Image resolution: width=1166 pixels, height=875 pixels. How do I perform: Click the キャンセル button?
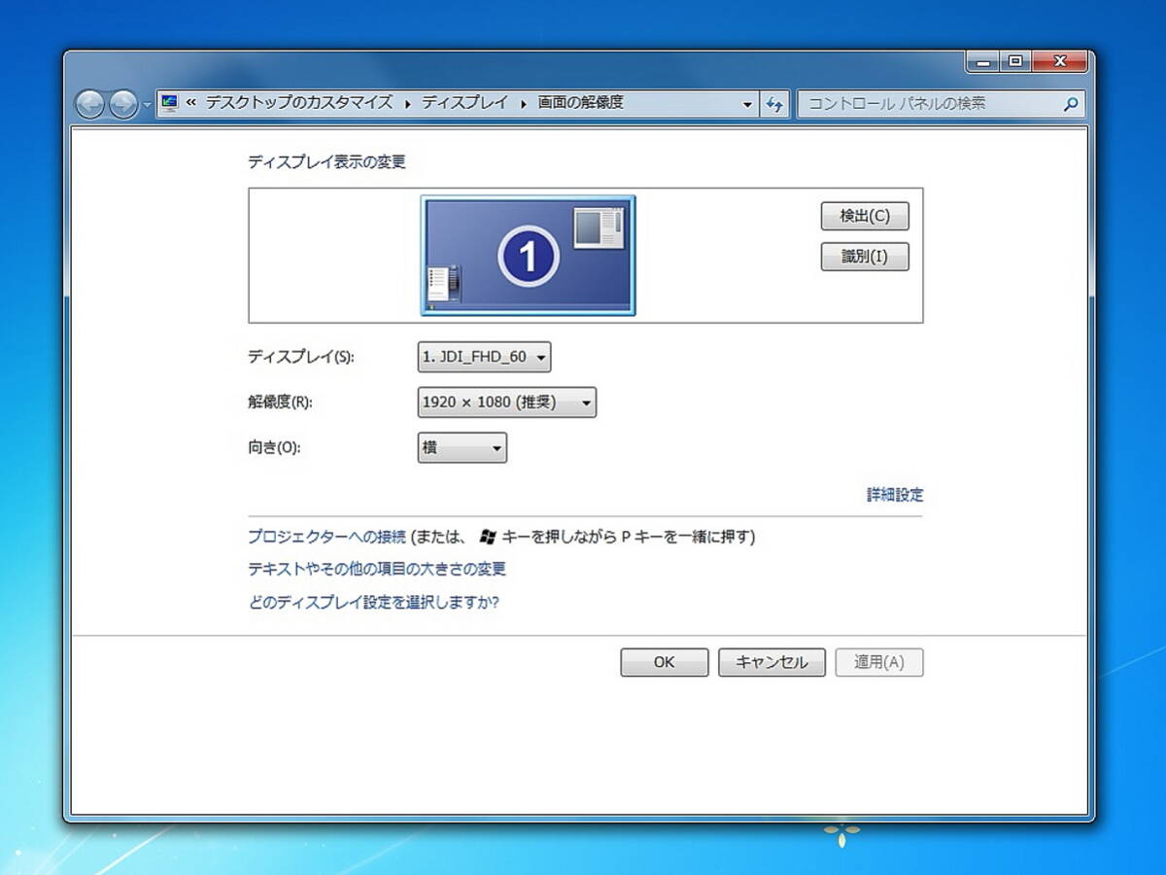click(772, 663)
